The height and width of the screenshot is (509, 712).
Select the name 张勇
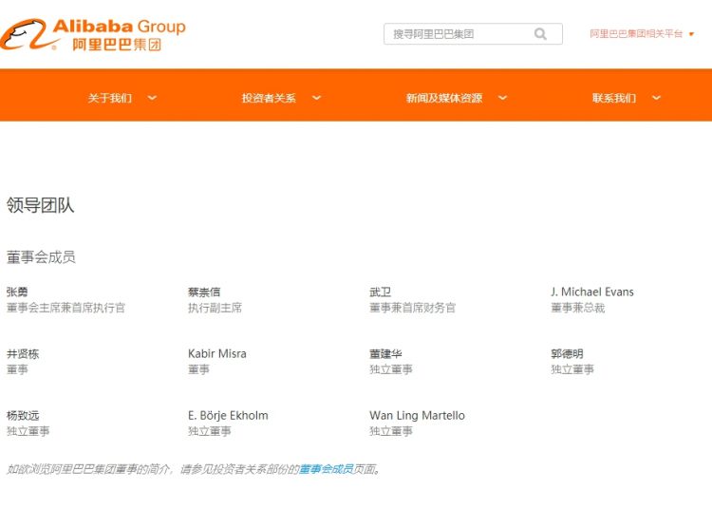click(x=17, y=292)
